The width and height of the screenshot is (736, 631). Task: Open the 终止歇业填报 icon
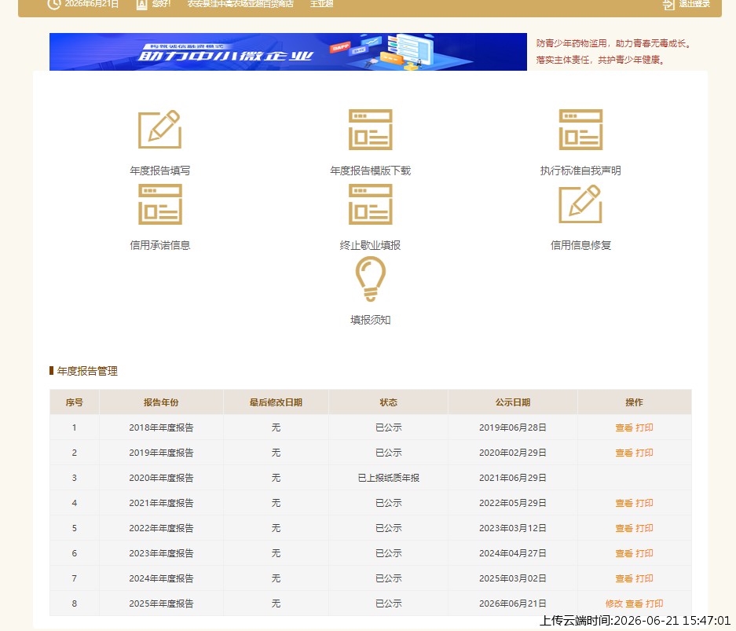tap(370, 204)
